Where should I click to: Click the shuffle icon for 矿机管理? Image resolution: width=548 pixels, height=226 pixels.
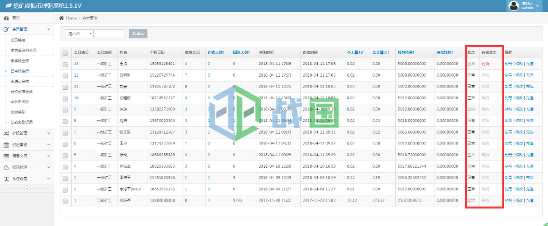(6, 133)
